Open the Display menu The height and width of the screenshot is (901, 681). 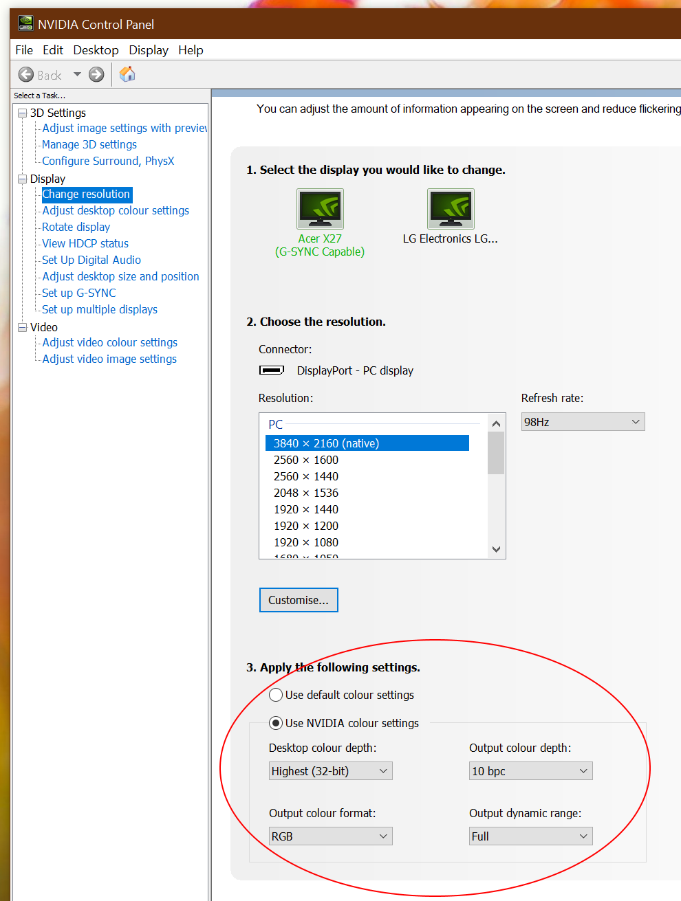[149, 50]
